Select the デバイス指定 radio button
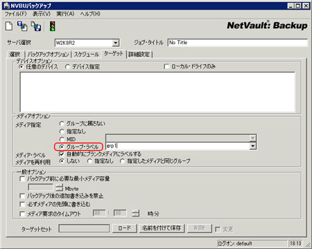 (x=67, y=67)
